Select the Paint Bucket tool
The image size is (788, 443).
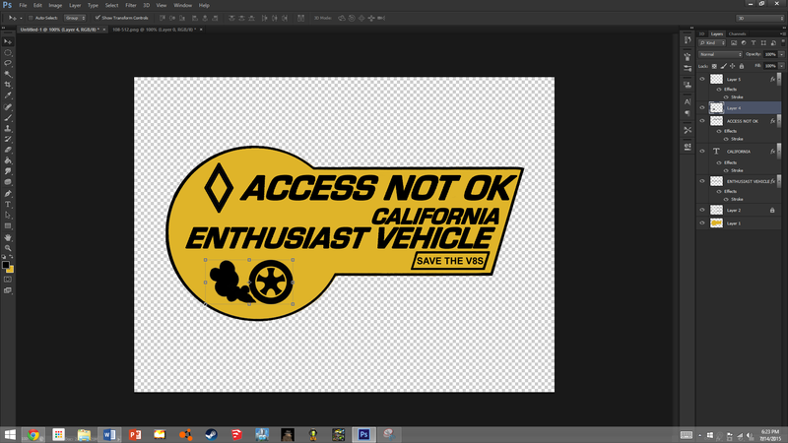(x=8, y=160)
